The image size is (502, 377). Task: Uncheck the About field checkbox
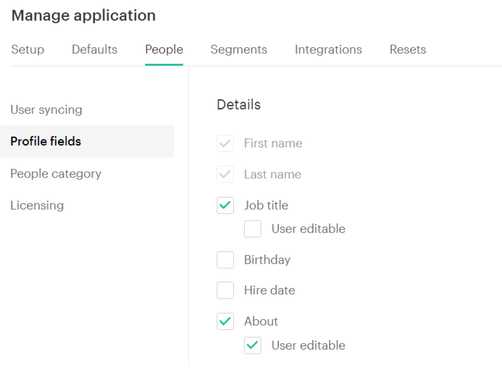[225, 321]
